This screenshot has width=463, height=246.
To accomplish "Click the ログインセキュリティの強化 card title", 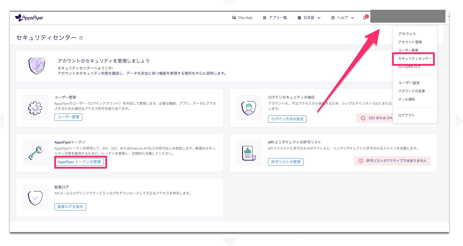I will coord(291,97).
